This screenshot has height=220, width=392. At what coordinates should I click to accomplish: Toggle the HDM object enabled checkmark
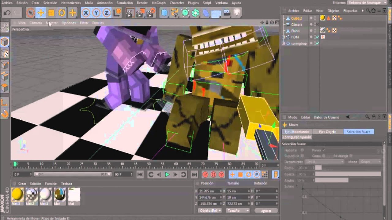(x=318, y=37)
